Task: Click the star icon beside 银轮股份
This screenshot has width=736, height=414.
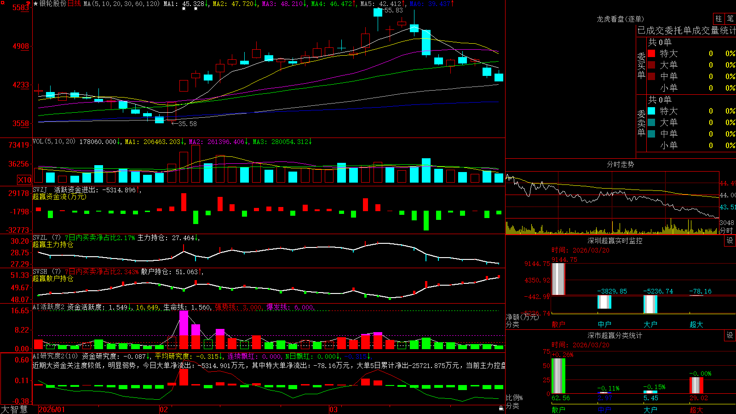Action: point(35,4)
